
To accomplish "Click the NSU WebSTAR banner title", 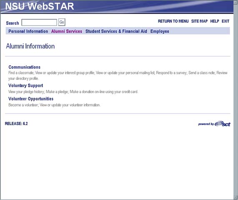I will pyautogui.click(x=40, y=6).
